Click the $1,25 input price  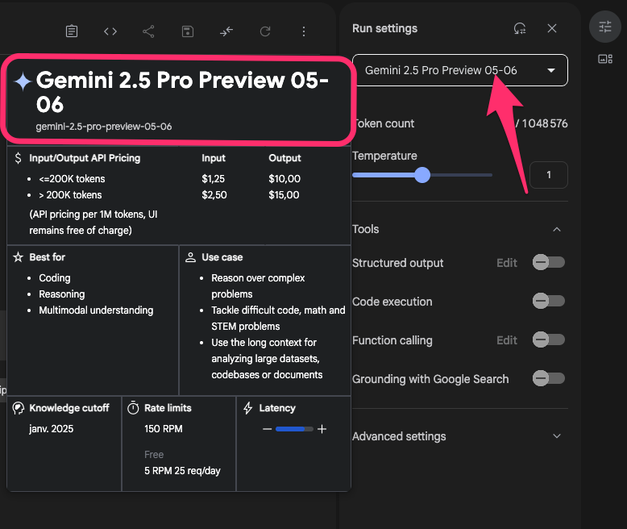coord(213,178)
